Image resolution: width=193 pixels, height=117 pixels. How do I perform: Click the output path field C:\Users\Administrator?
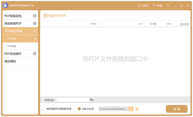coord(114,109)
